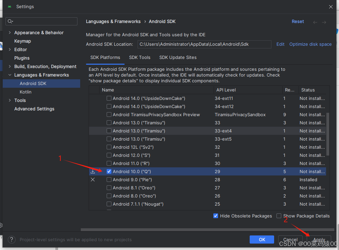Select the Android 13.0 API 33 row
The height and width of the screenshot is (250, 339).
pos(208,123)
